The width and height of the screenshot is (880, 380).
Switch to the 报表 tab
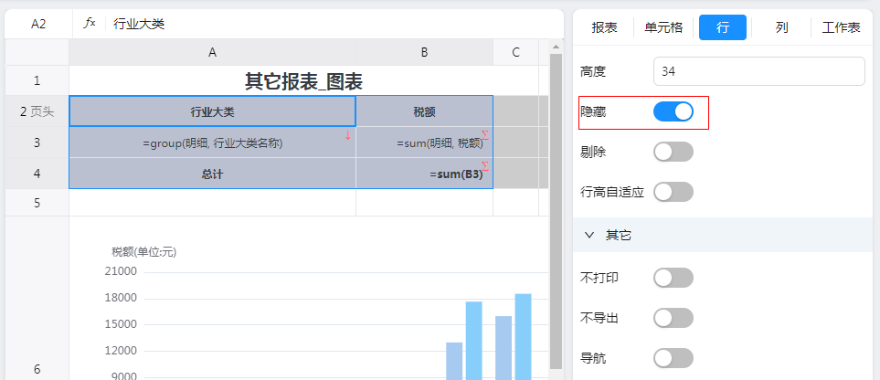click(x=604, y=27)
